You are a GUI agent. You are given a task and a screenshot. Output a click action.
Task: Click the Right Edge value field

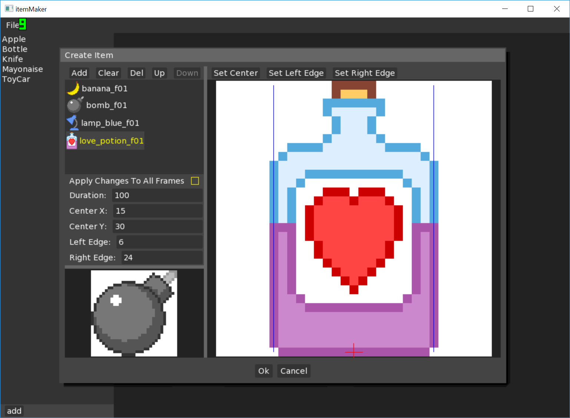coord(162,258)
